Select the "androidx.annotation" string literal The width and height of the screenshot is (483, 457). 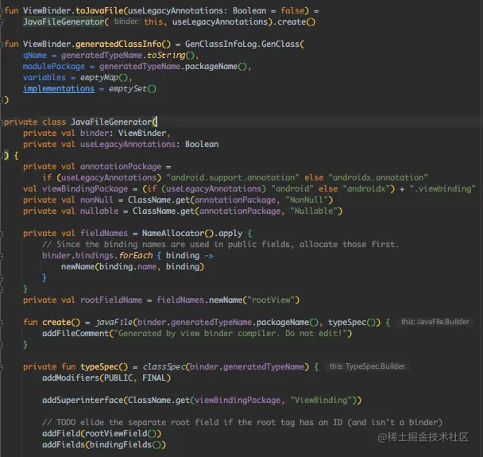(378, 177)
